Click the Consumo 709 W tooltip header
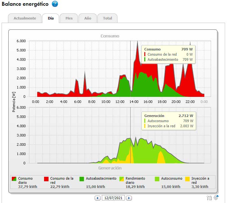The height and width of the screenshot is (203, 227). pos(168,49)
